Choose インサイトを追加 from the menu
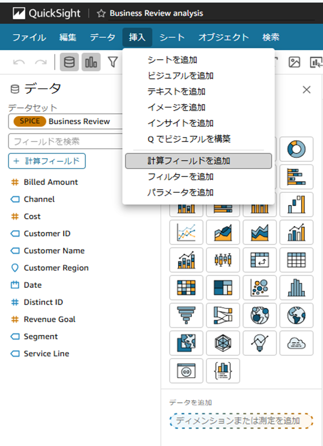 [x=198, y=123]
